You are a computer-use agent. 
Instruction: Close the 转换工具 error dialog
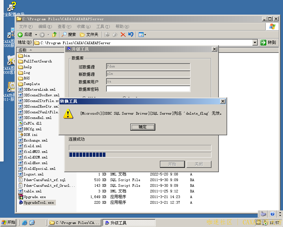click(x=222, y=101)
